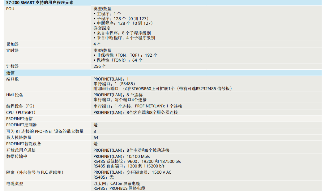
Task: Click the '嵌套深度' line
Action: [102, 28]
